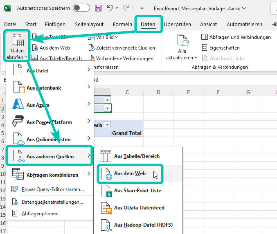This screenshot has width=277, height=234.
Task: Switch to the Start ribbon tab
Action: [x=31, y=25]
